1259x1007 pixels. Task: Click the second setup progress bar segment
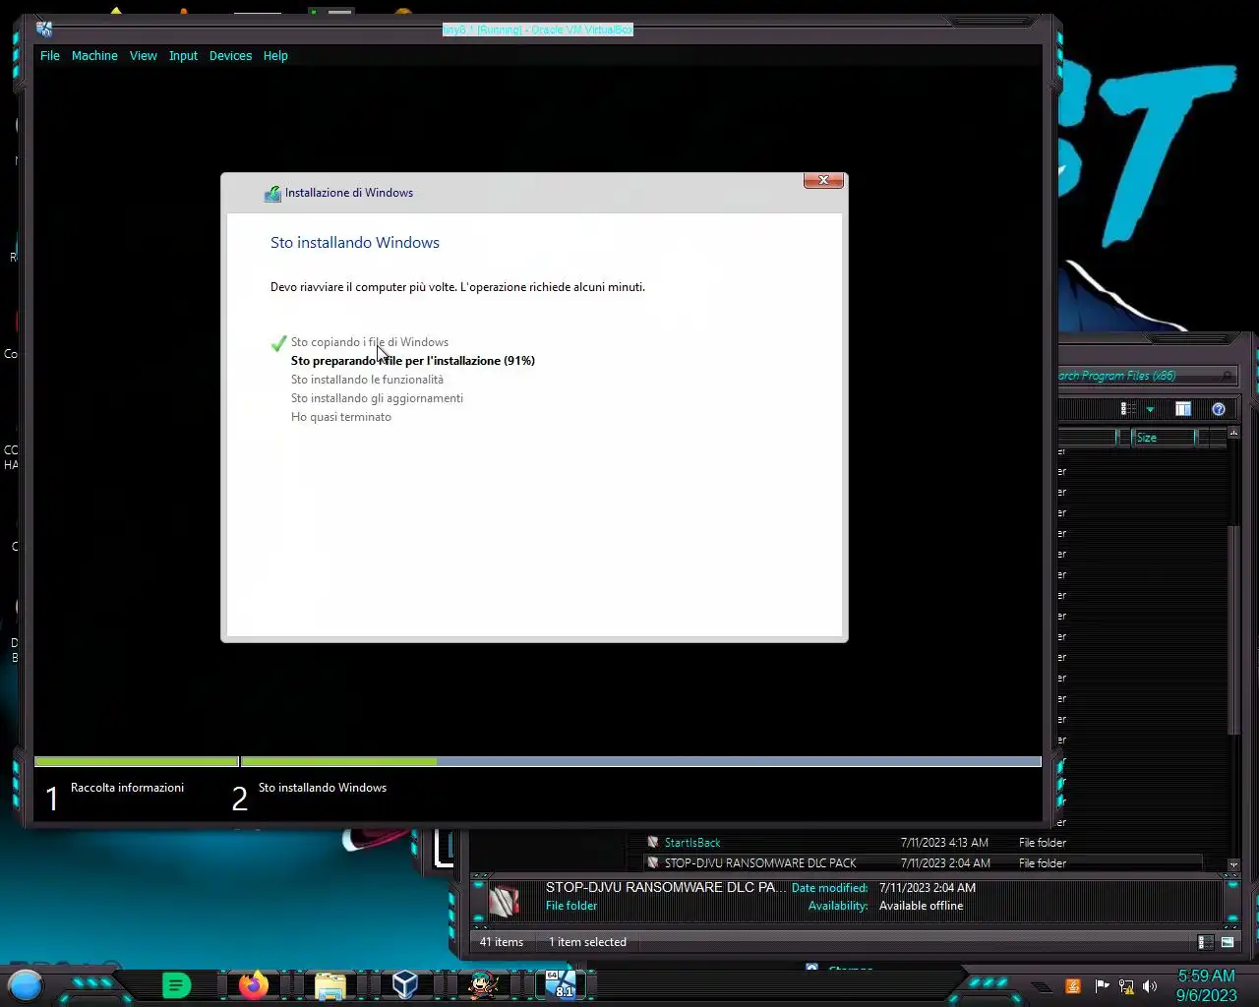[641, 762]
